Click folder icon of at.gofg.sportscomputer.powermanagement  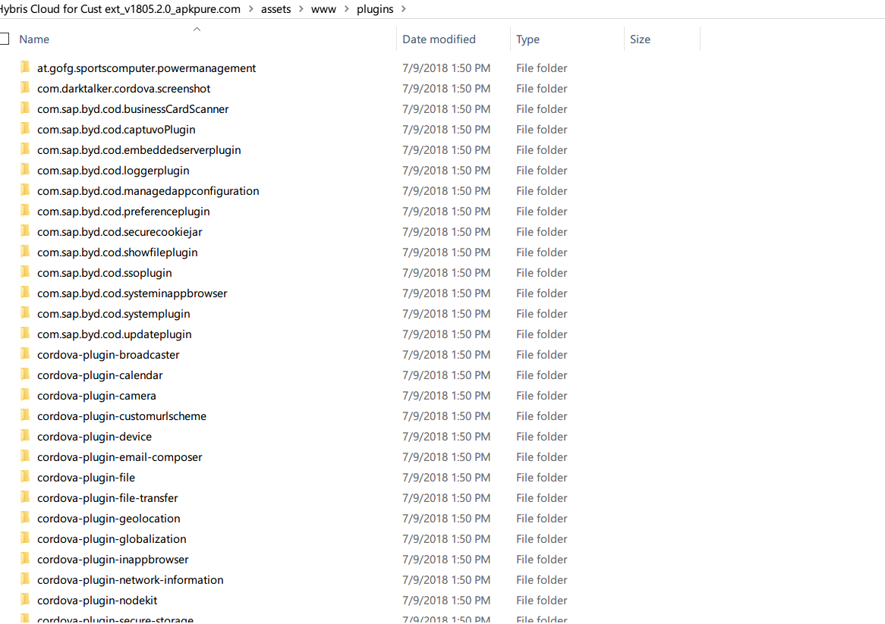click(x=25, y=67)
